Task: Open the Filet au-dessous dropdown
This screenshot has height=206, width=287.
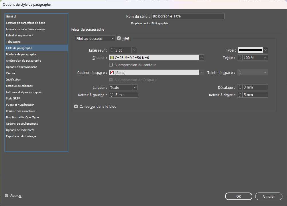Action: click(x=95, y=38)
